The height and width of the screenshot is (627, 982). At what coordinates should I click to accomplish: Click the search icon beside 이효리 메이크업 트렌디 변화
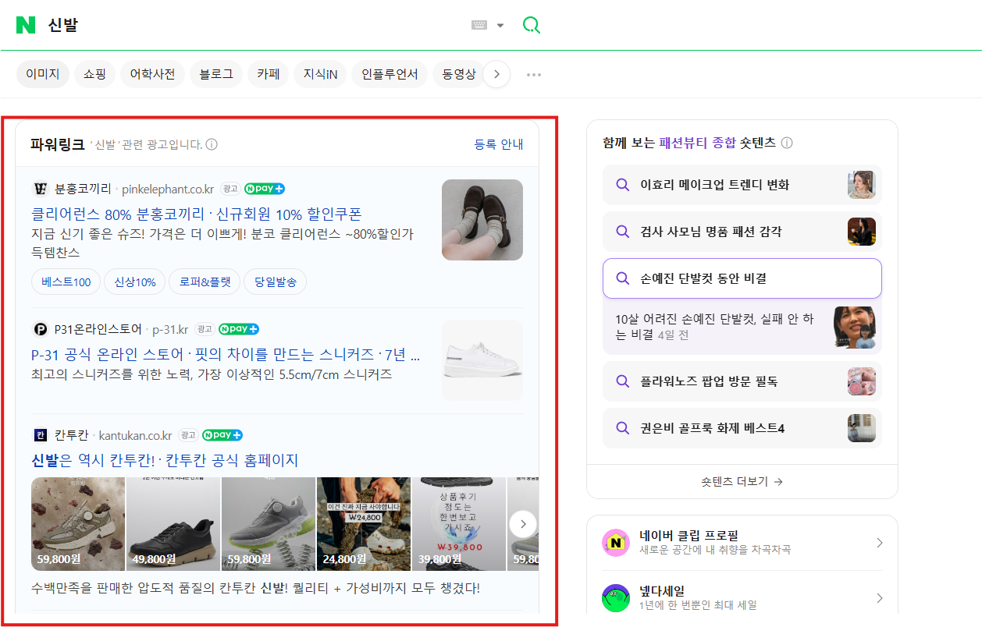(622, 185)
